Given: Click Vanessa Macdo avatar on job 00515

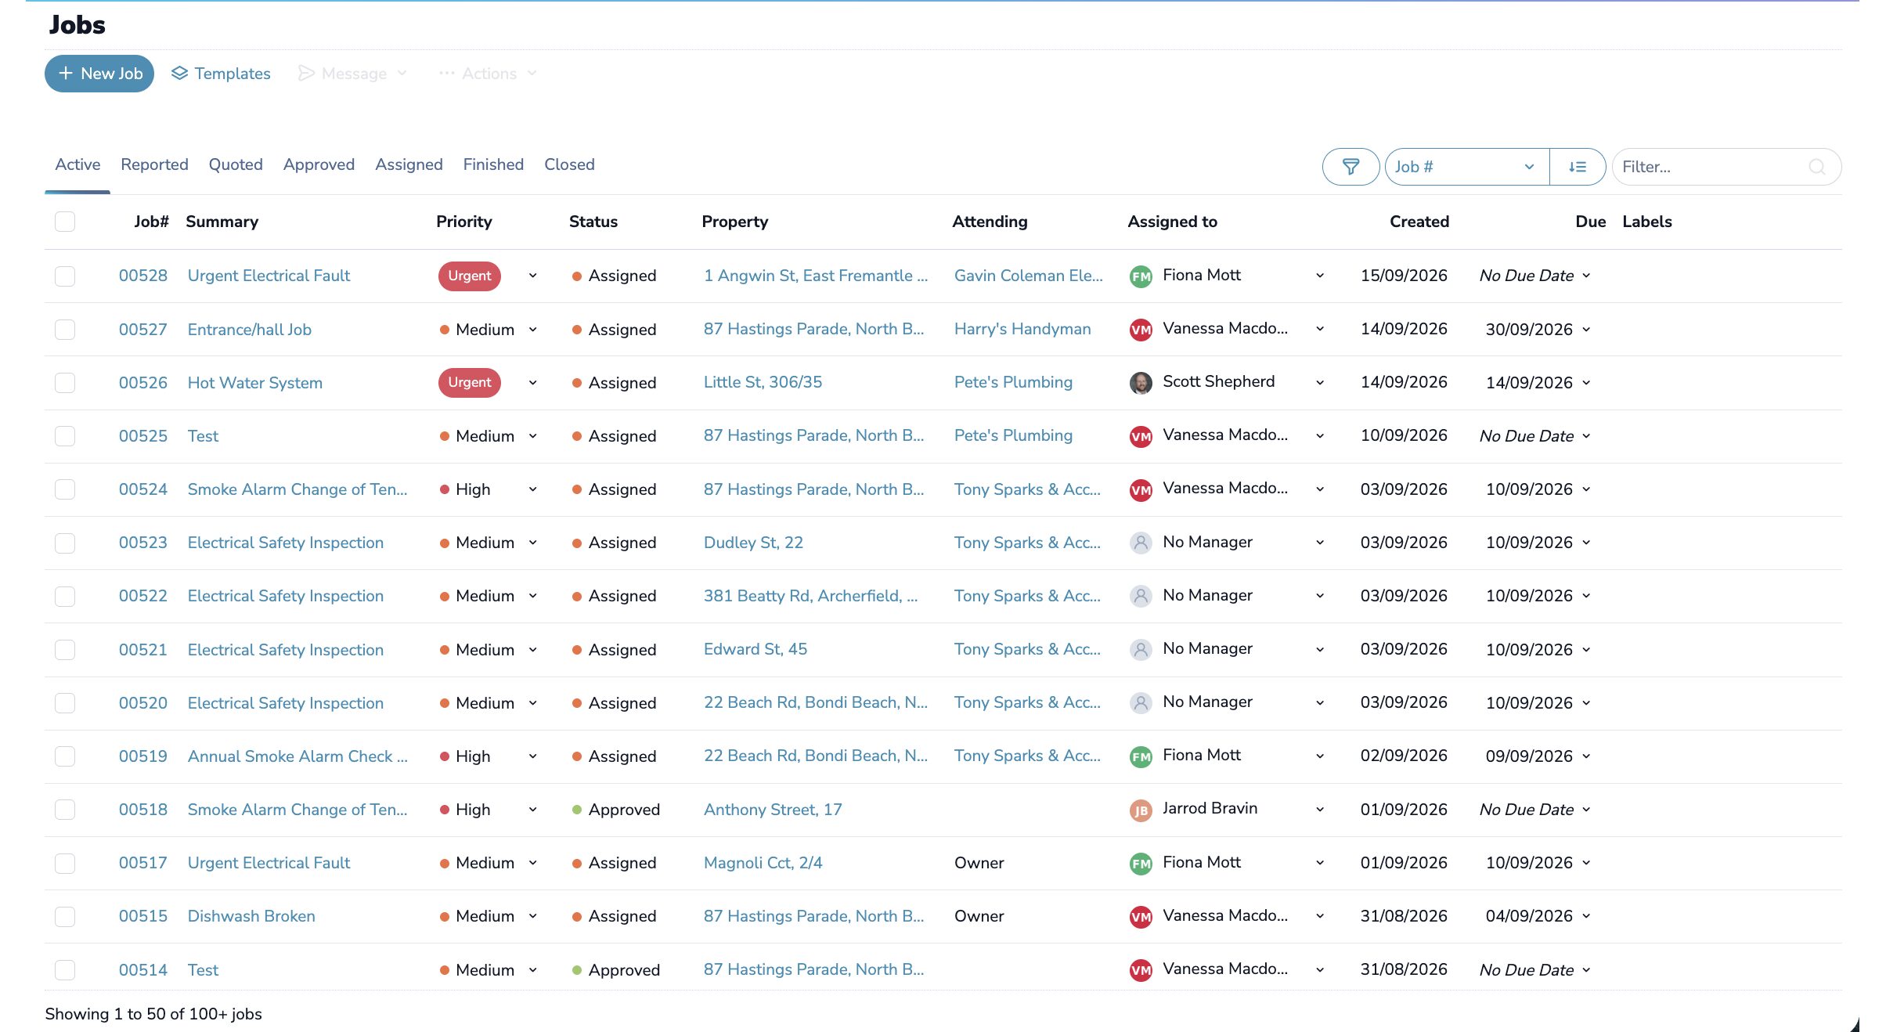Looking at the screenshot, I should click(x=1141, y=917).
